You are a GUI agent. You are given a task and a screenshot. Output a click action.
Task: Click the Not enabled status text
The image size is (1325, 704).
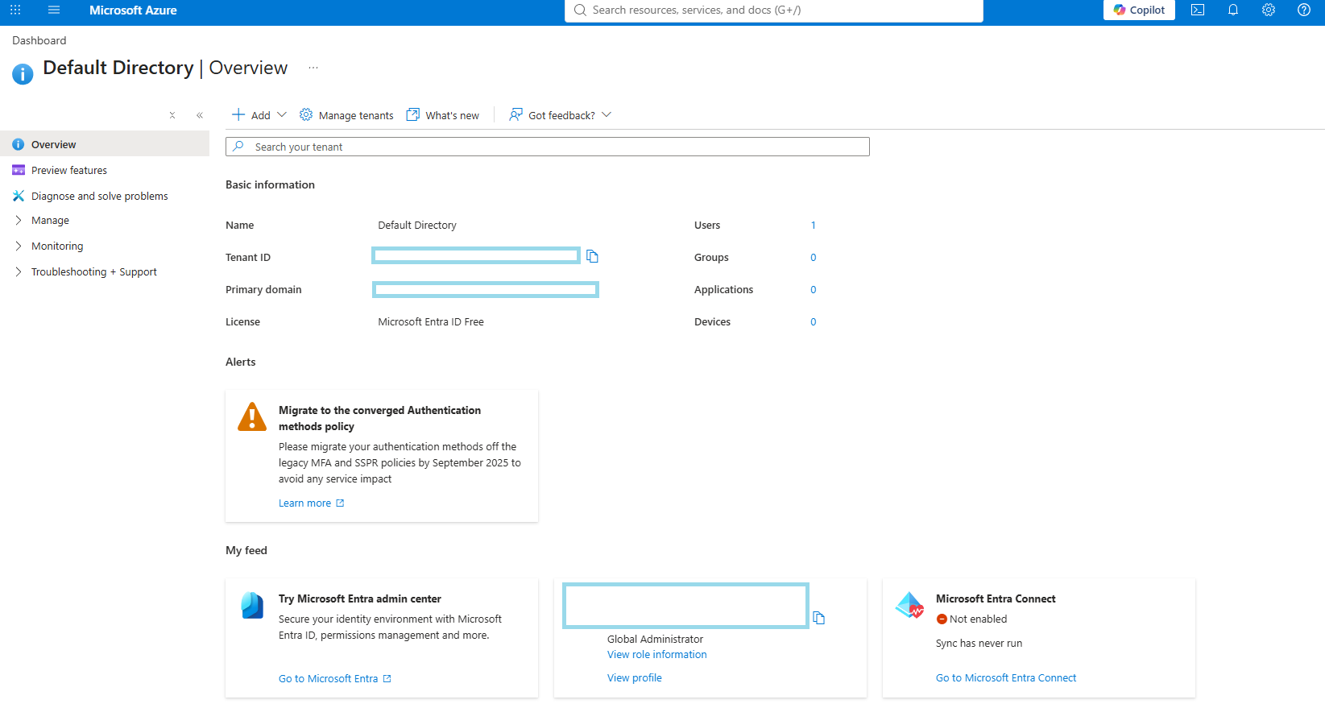point(978,619)
